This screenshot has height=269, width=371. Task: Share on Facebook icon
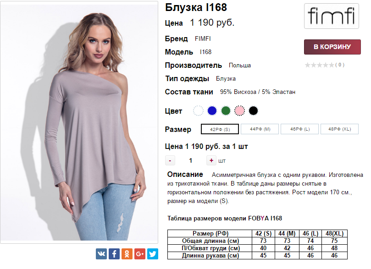[114, 254]
